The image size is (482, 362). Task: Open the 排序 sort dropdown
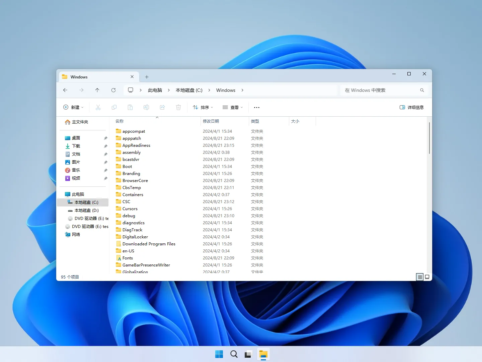pyautogui.click(x=203, y=107)
